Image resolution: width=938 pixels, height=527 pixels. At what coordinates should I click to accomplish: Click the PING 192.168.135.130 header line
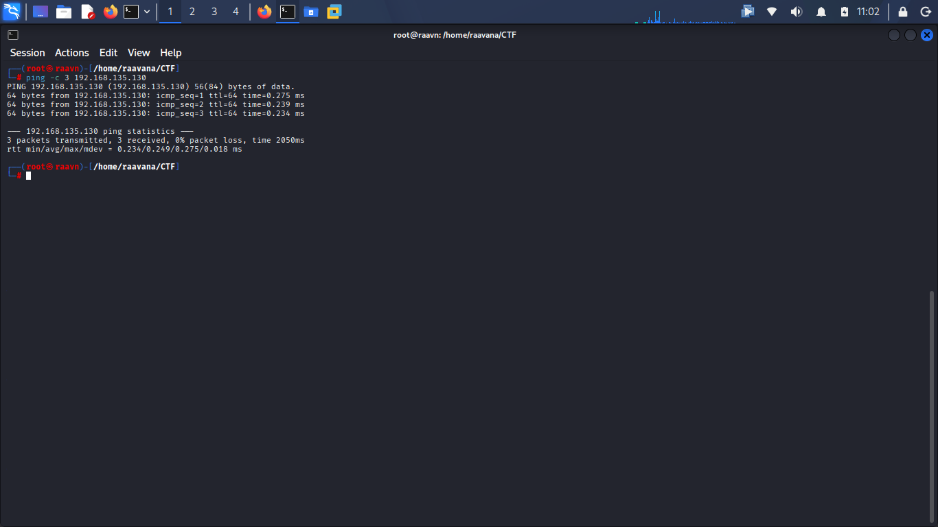[151, 86]
